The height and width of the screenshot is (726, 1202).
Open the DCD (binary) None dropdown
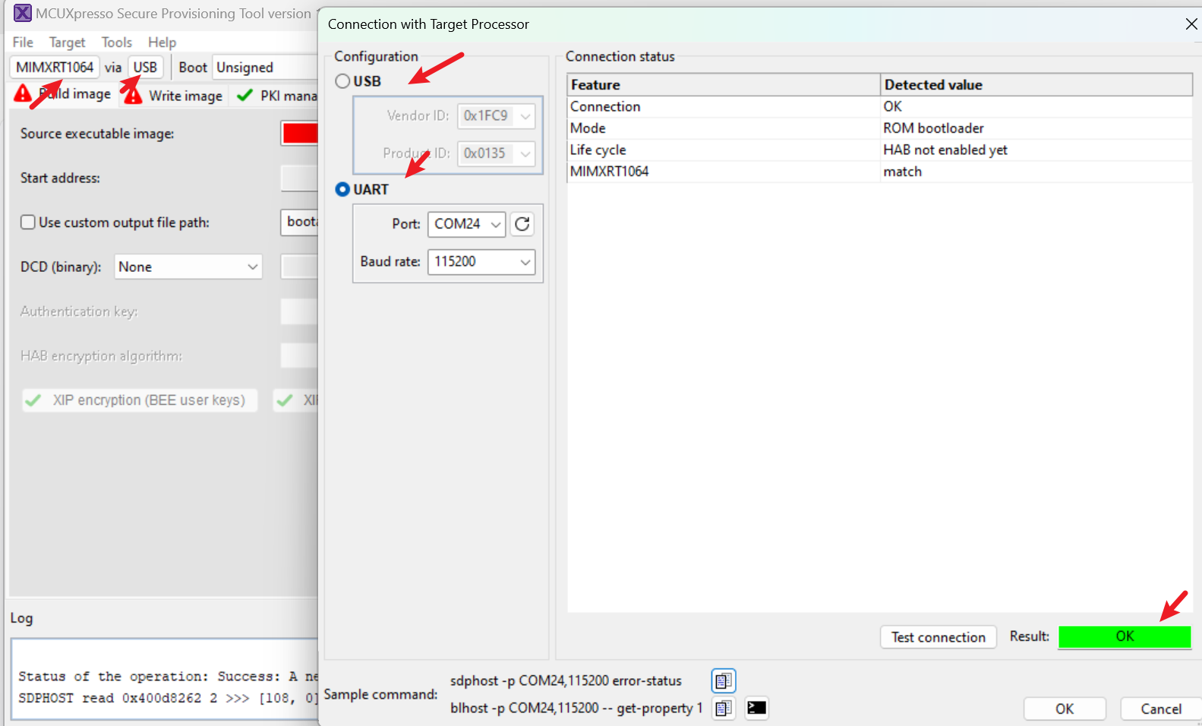tap(188, 267)
